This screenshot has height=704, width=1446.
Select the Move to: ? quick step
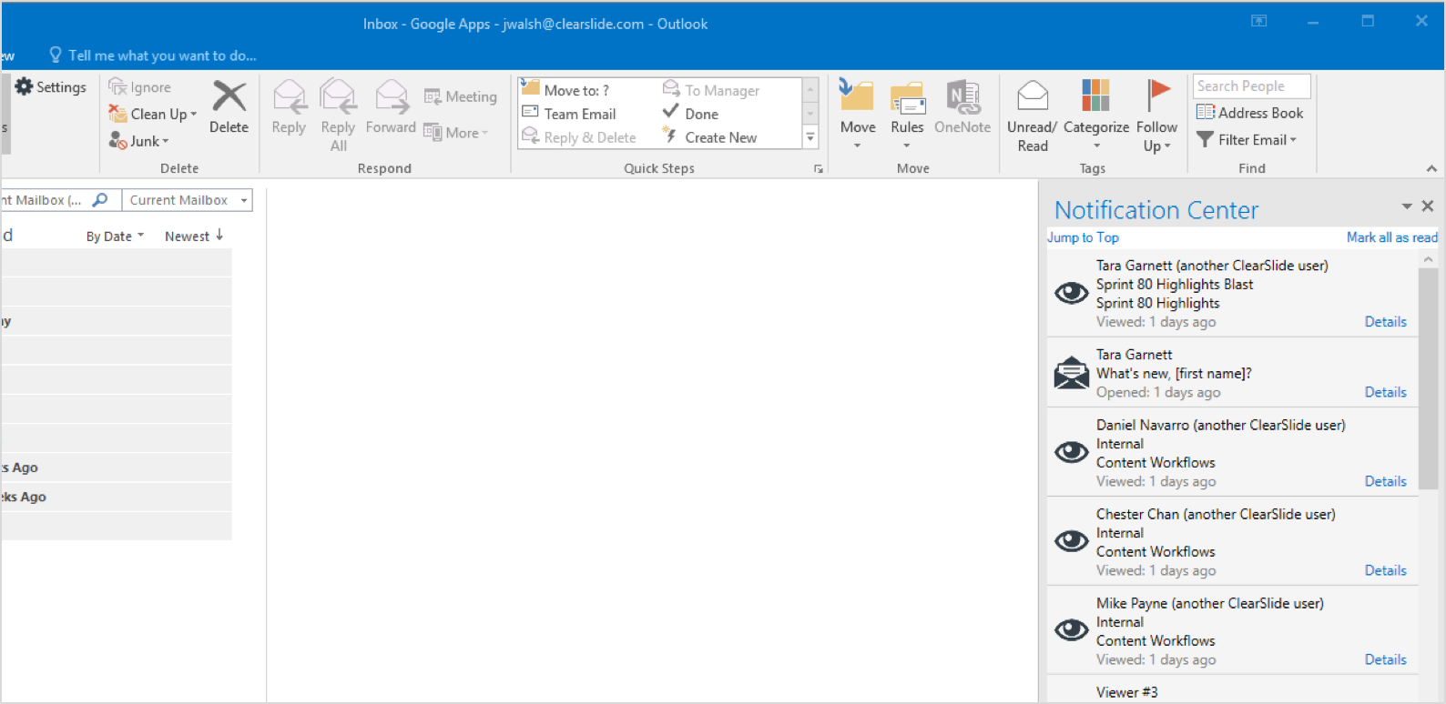click(x=565, y=89)
